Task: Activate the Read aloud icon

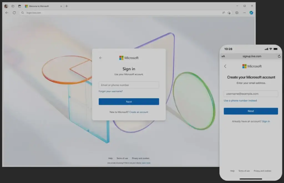Action: pos(224,13)
